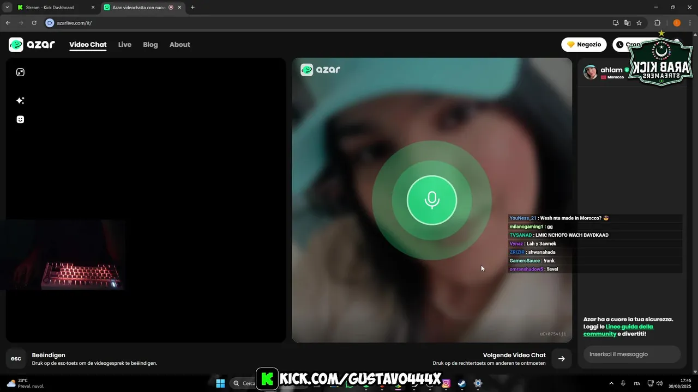698x392 pixels.
Task: Open the Negozio shop button
Action: point(584,45)
